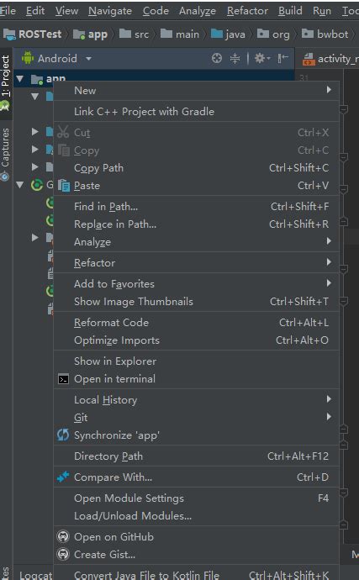Click the collapse all icon in Project panel
The height and width of the screenshot is (580, 359).
(235, 59)
